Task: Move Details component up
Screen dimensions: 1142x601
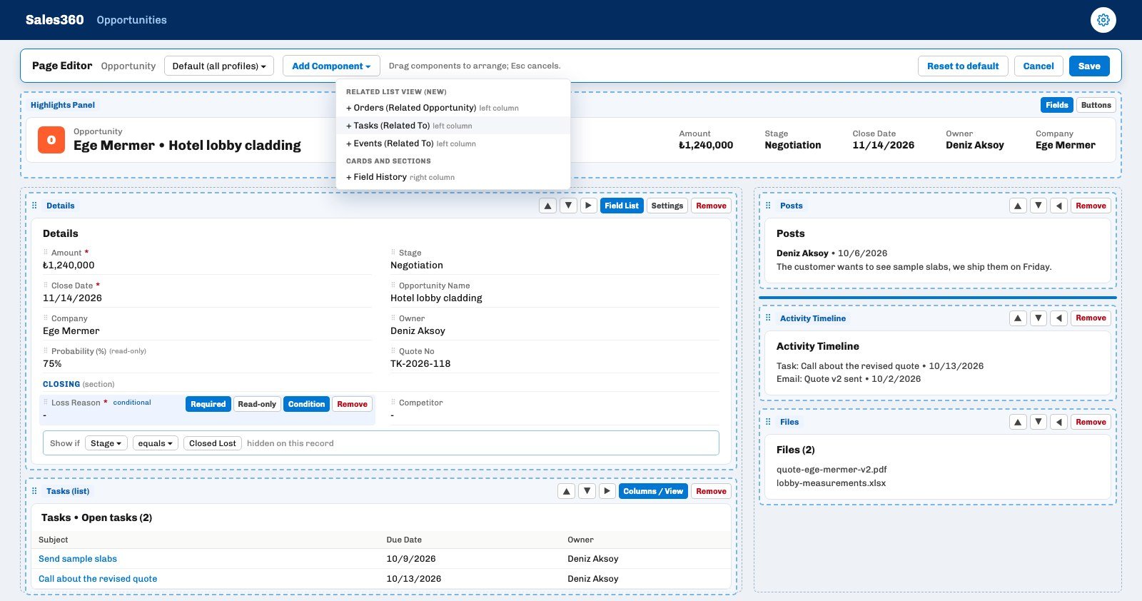Action: [x=547, y=206]
